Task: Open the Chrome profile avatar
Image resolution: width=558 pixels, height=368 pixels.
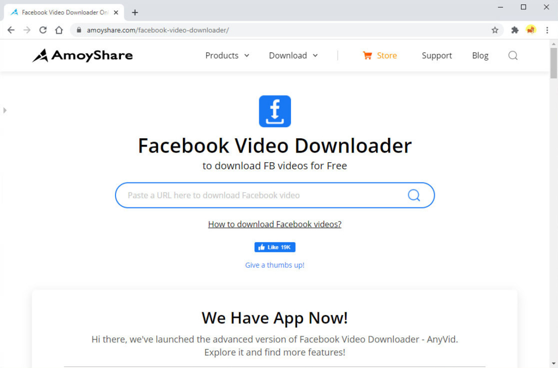Action: (x=531, y=30)
